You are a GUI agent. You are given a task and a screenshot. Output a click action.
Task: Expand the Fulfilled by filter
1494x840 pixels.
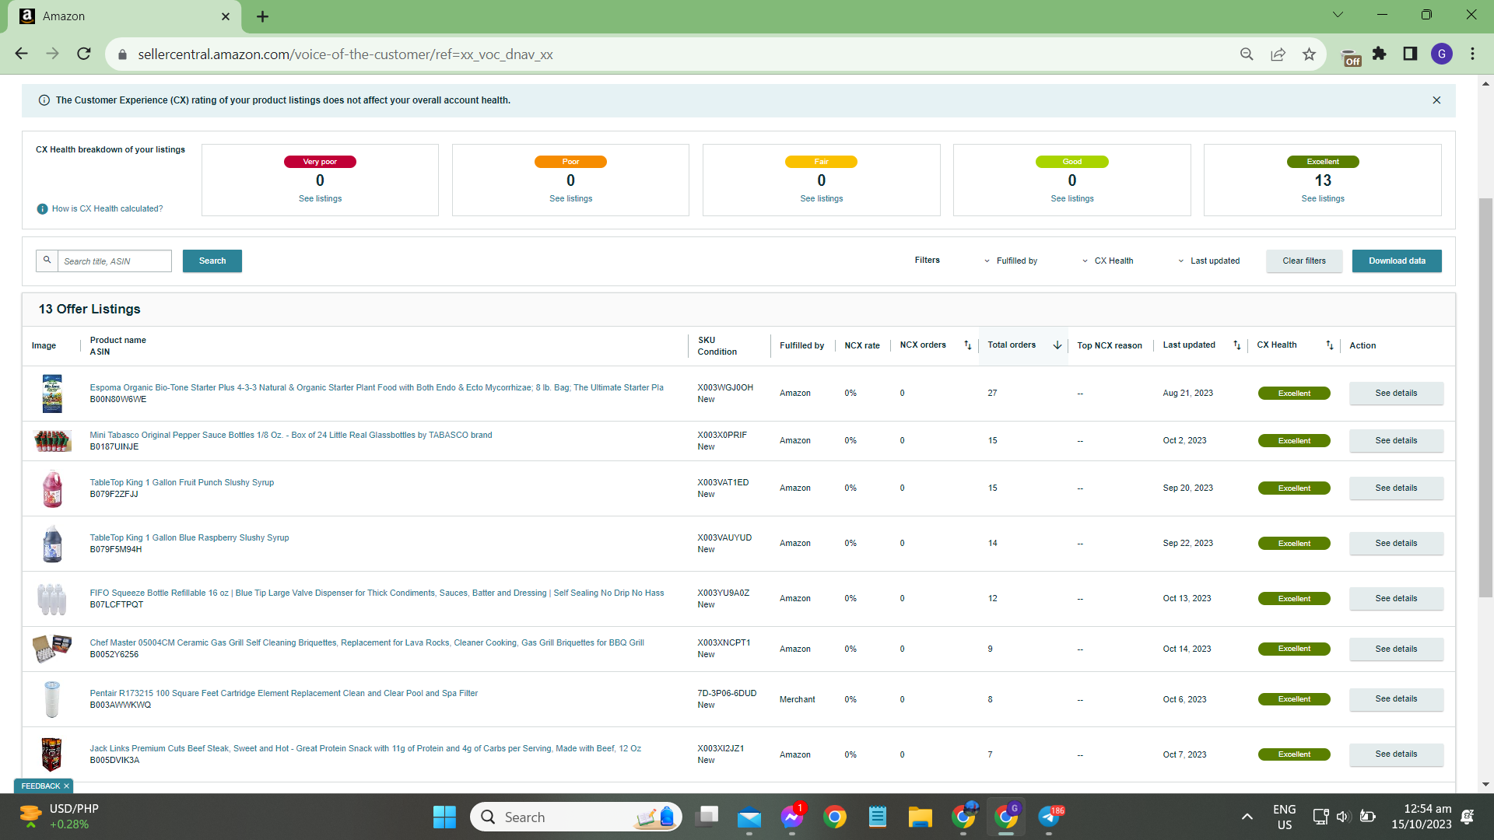pos(1010,261)
